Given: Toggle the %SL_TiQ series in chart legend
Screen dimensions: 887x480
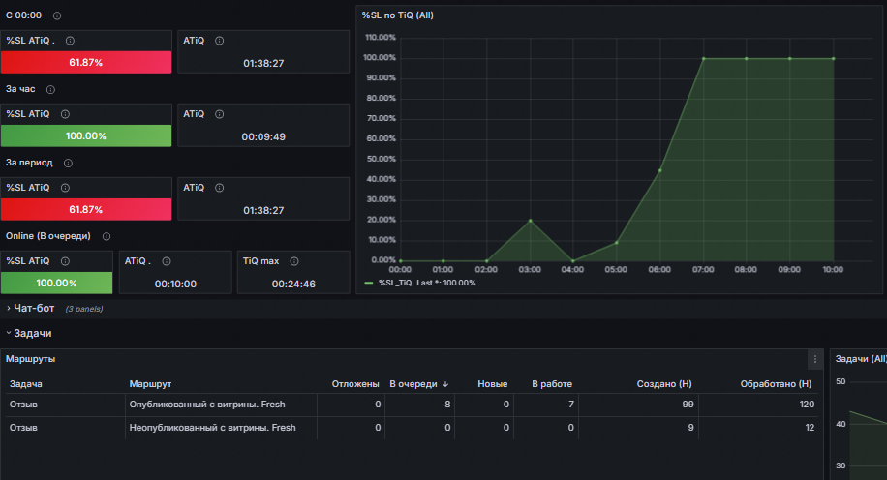Looking at the screenshot, I should [x=395, y=283].
